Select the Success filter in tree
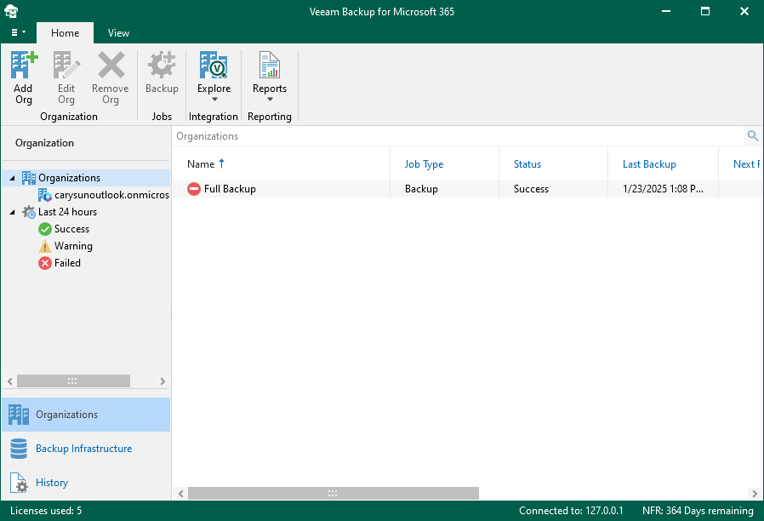This screenshot has height=521, width=764. tap(71, 229)
